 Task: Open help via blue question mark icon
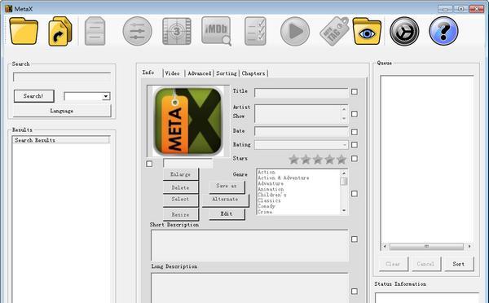point(444,31)
